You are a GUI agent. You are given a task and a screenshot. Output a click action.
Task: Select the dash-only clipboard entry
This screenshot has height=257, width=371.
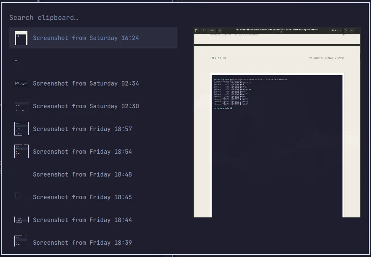click(x=93, y=61)
